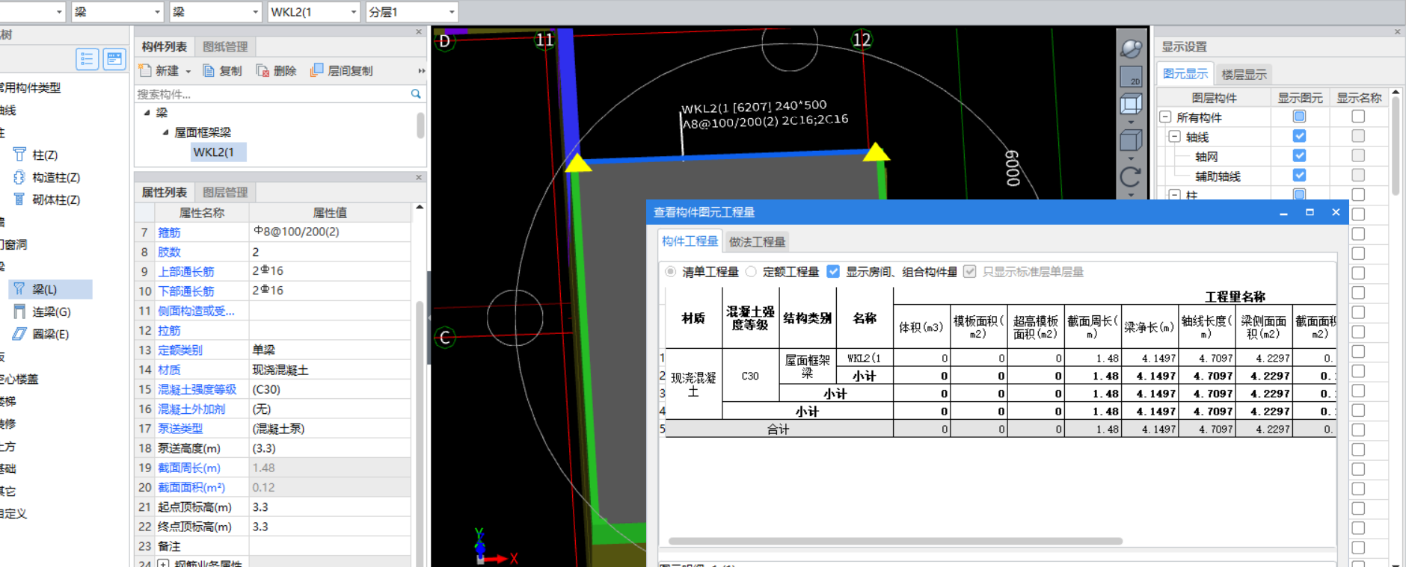Select the 梁(L) beam icon
The width and height of the screenshot is (1406, 567).
coord(19,289)
